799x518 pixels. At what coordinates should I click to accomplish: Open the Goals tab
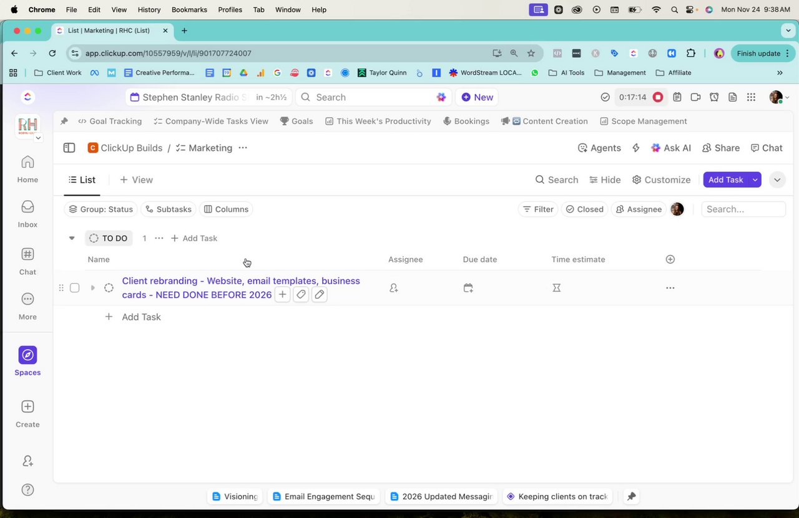(297, 121)
